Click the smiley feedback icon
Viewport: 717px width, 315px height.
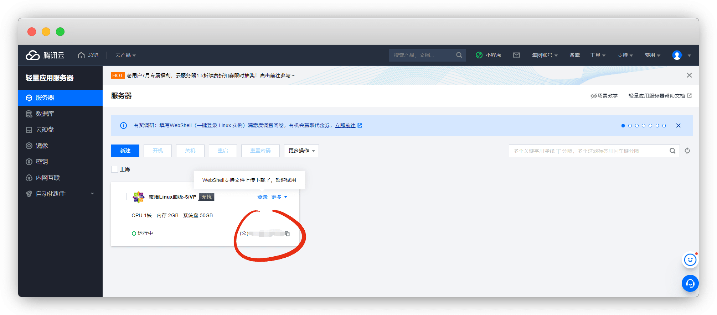[x=690, y=260]
